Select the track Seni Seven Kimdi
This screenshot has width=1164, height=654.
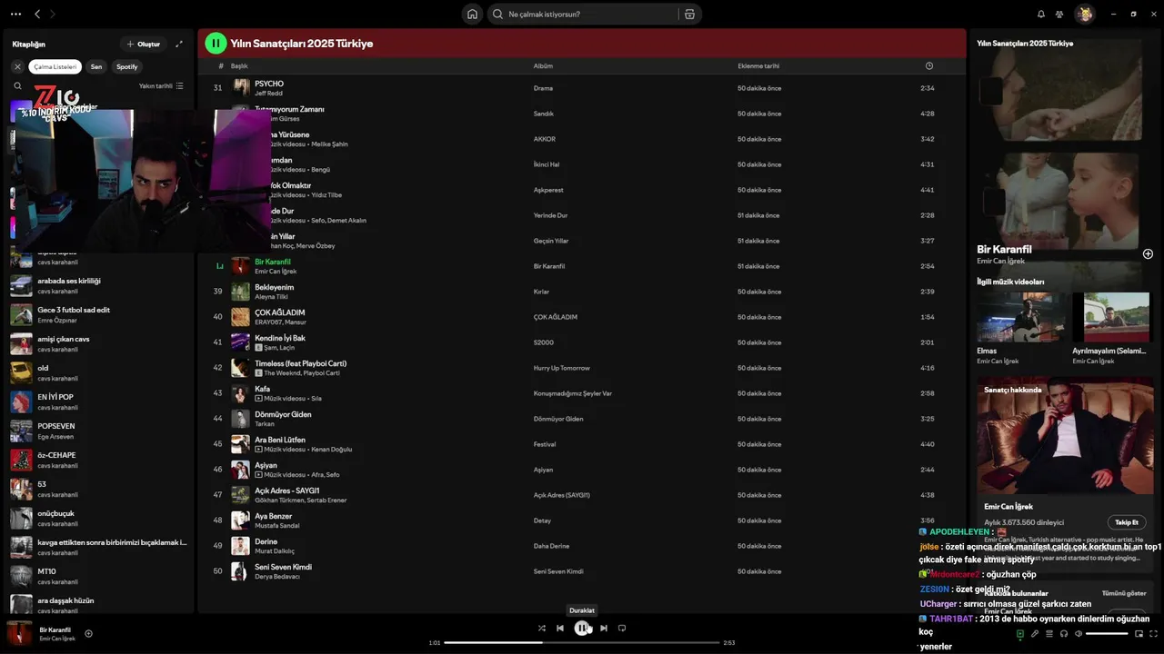coord(581,571)
